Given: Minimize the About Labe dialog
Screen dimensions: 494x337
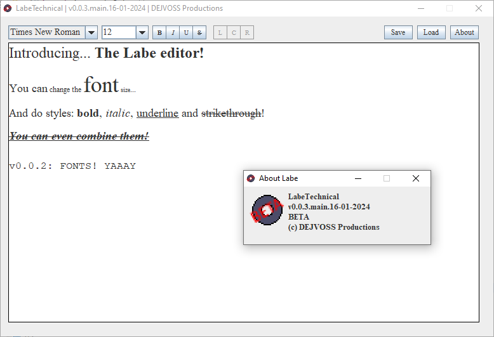Looking at the screenshot, I should click(357, 178).
